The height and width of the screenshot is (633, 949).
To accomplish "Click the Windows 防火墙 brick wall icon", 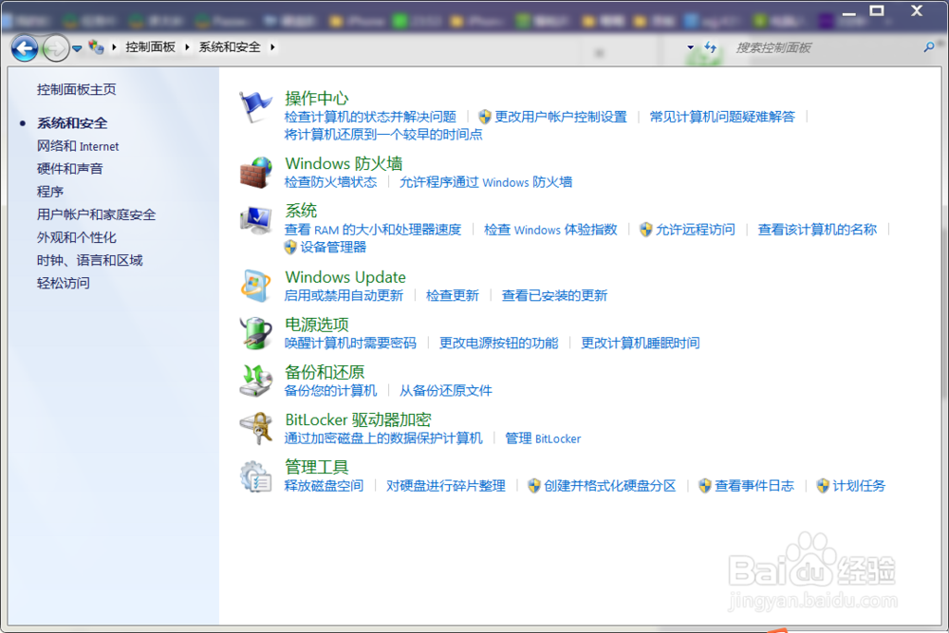I will click(x=255, y=173).
